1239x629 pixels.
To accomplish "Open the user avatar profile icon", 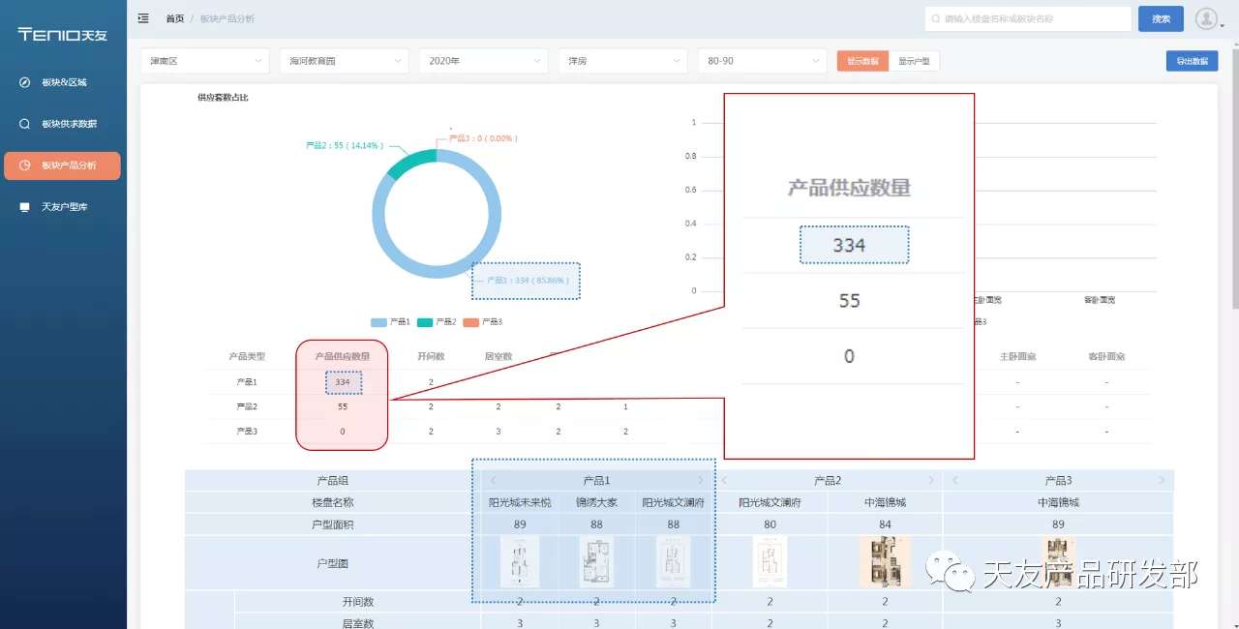I will [1206, 17].
